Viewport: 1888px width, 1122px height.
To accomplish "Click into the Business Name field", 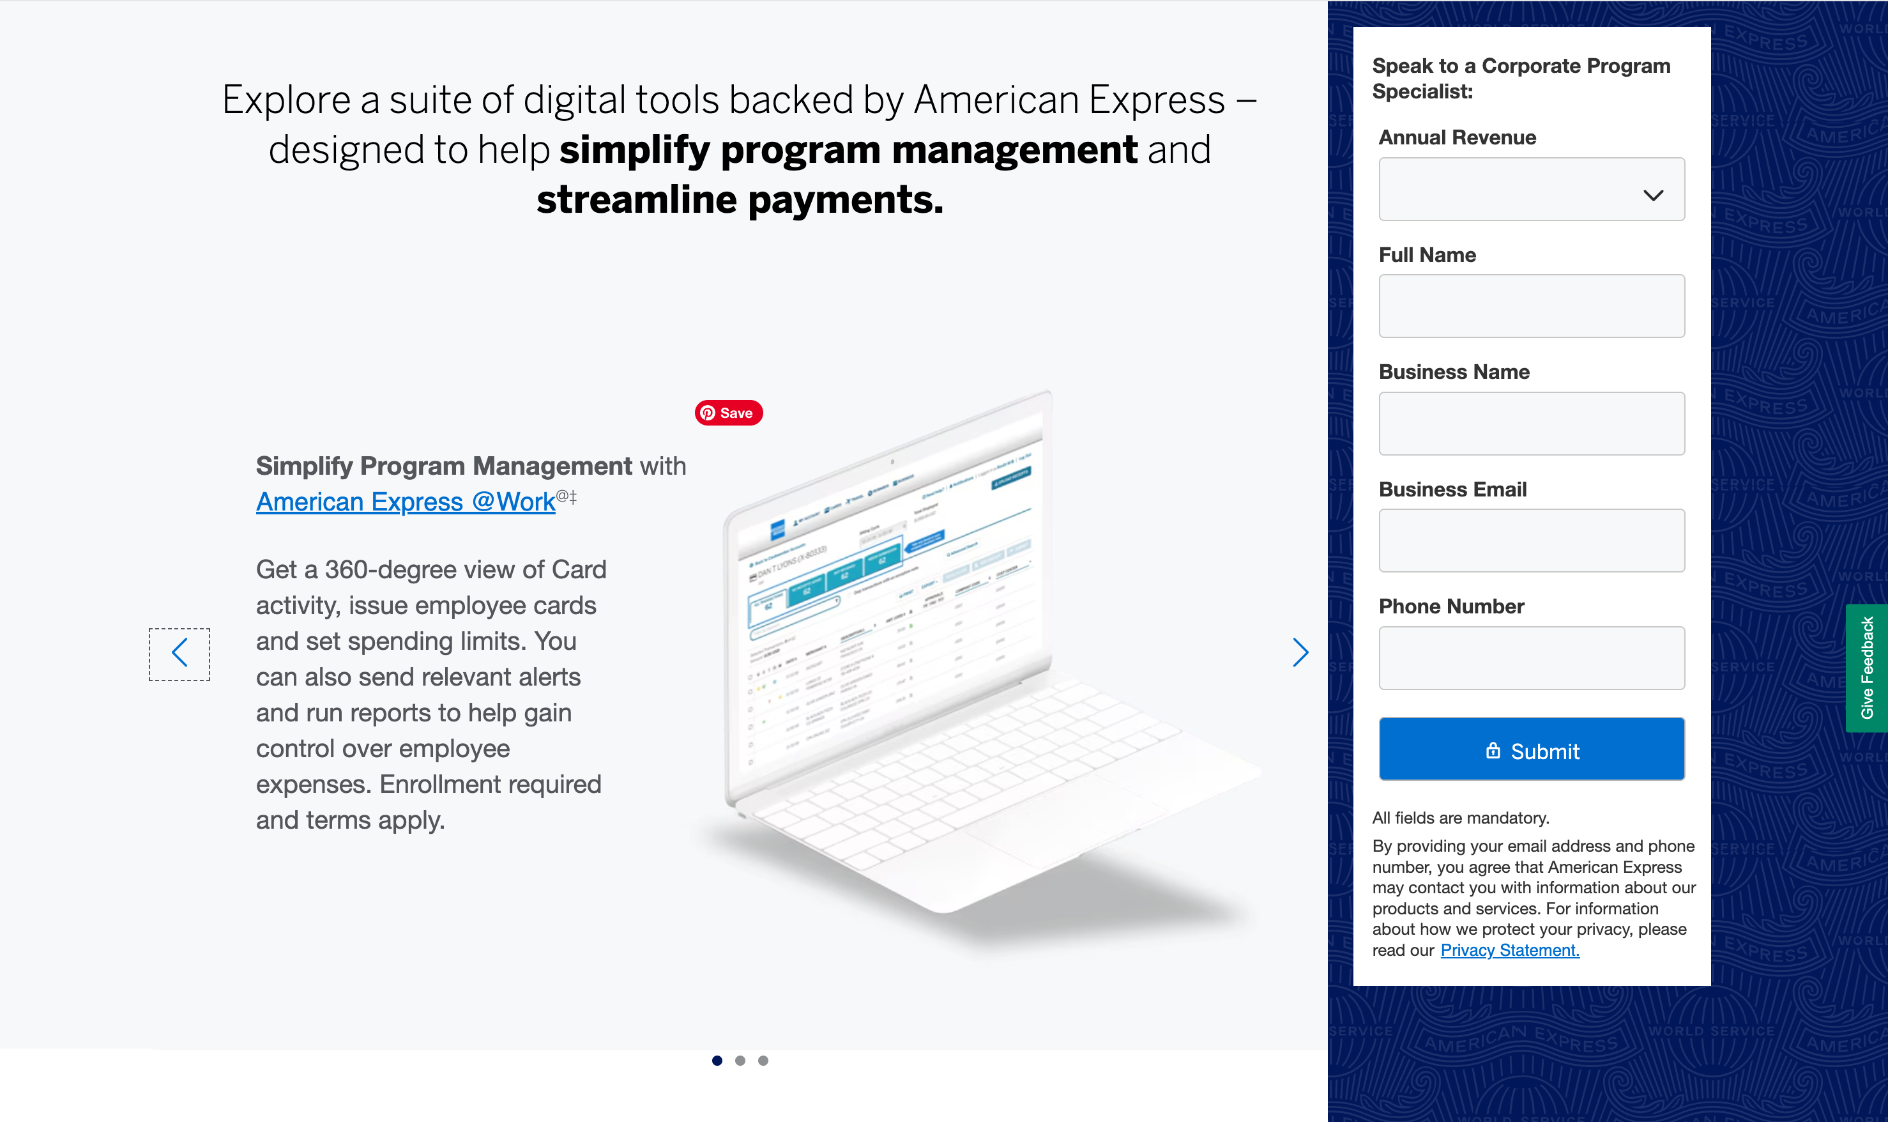I will tap(1531, 424).
